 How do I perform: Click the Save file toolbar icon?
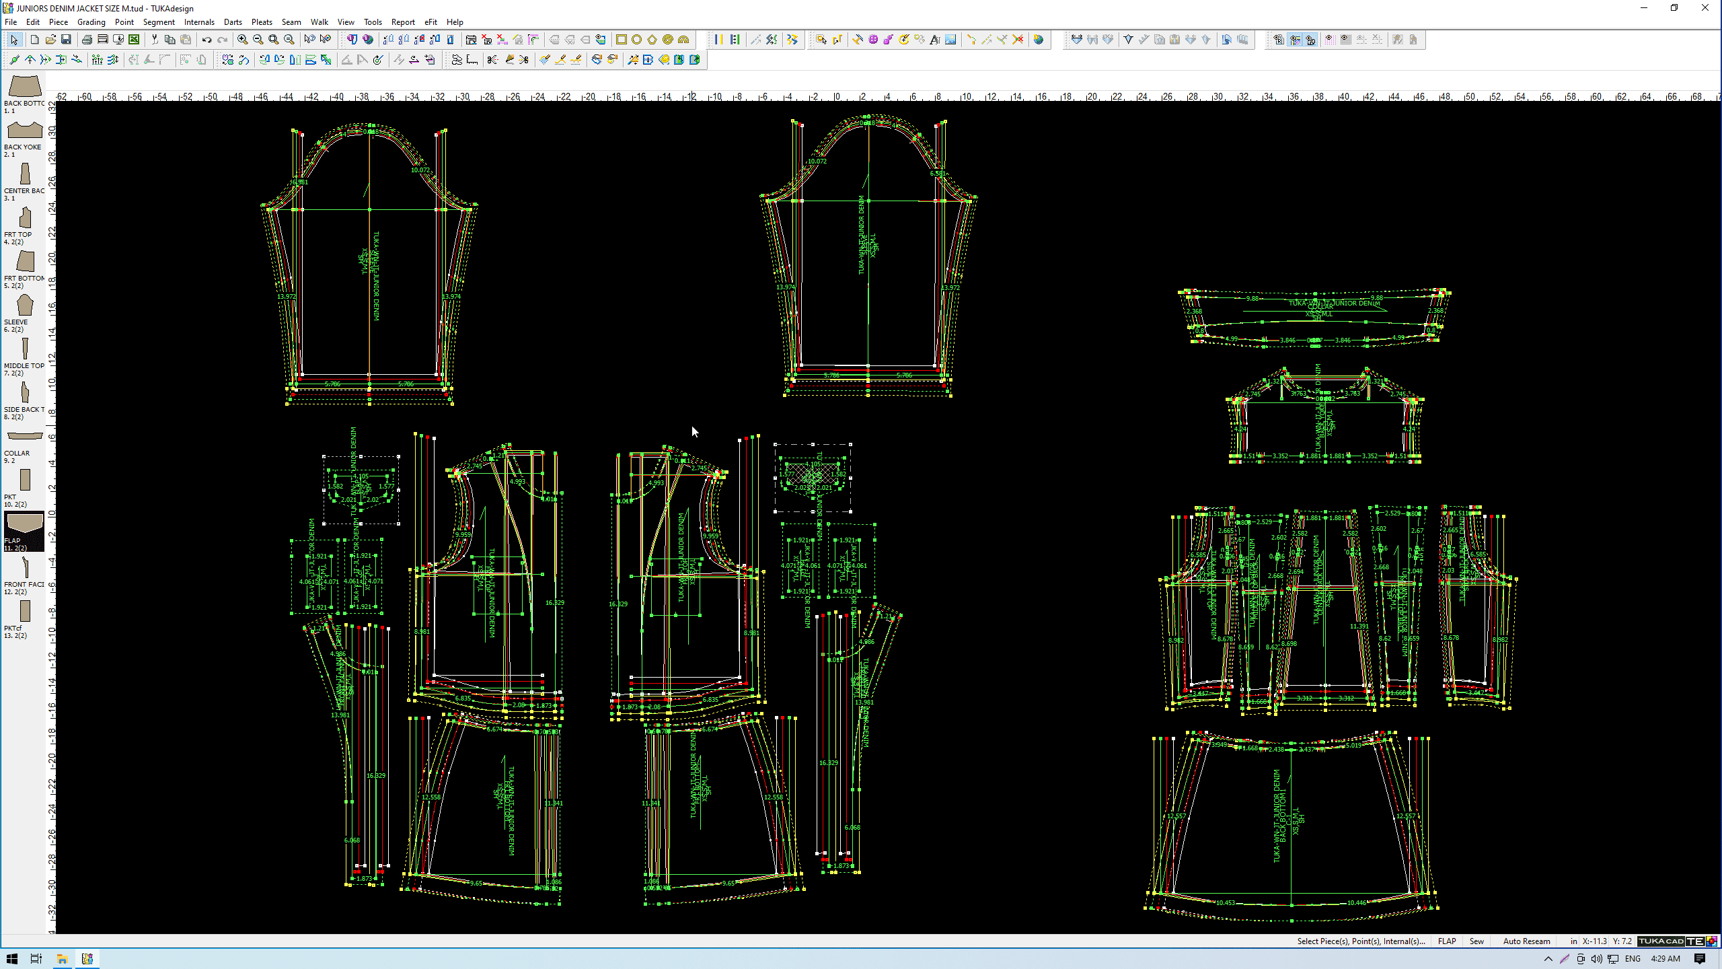[x=66, y=40]
